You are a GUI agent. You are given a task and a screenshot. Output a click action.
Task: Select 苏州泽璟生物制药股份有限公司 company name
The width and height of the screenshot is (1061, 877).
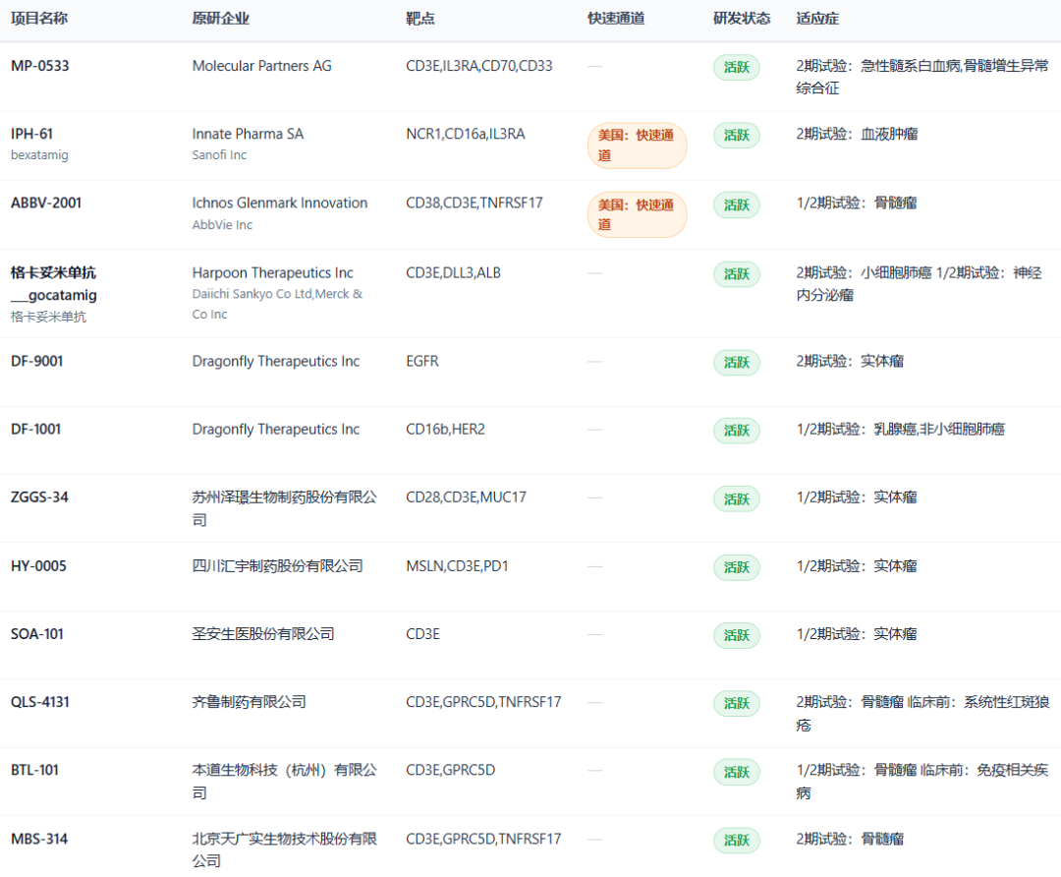point(285,508)
